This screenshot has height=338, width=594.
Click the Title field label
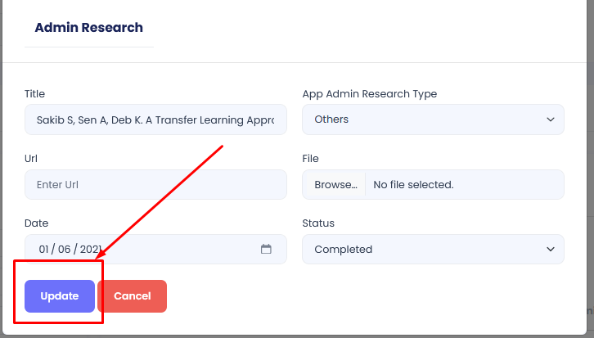pos(35,94)
